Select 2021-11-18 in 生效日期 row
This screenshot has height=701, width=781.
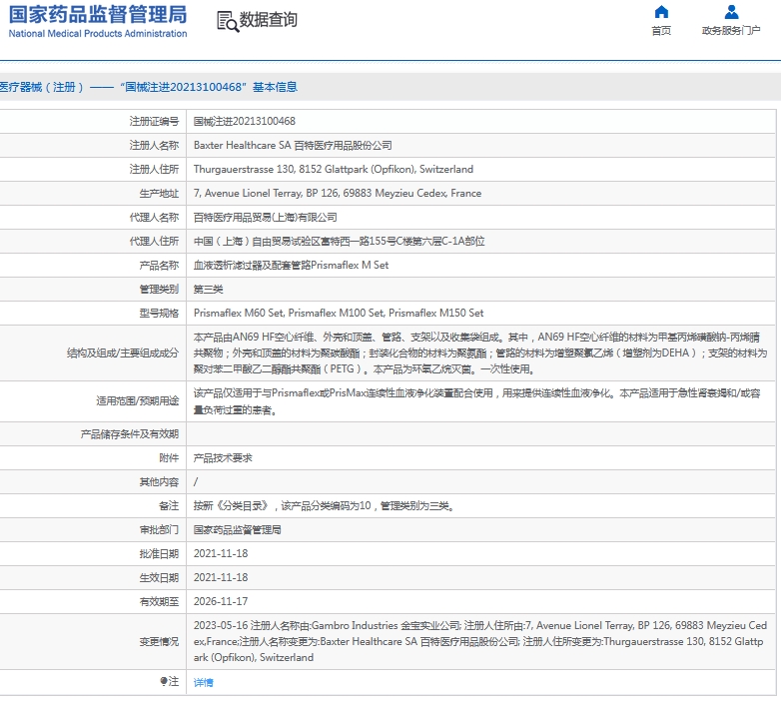click(x=221, y=577)
